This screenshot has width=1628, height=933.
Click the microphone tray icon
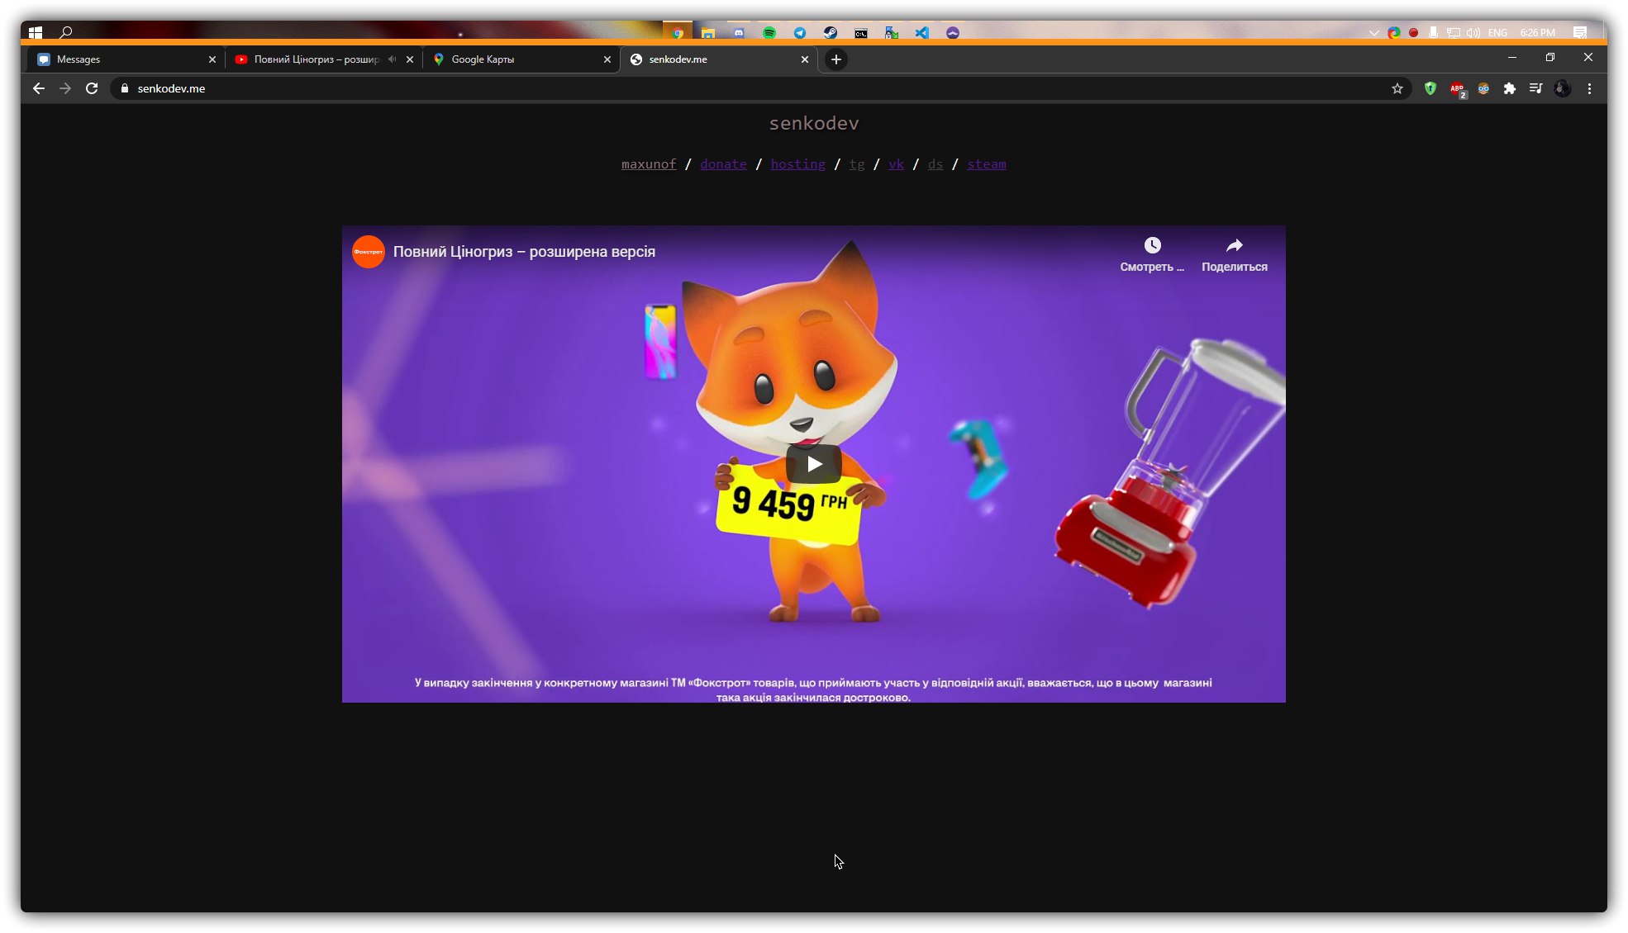pyautogui.click(x=1433, y=33)
